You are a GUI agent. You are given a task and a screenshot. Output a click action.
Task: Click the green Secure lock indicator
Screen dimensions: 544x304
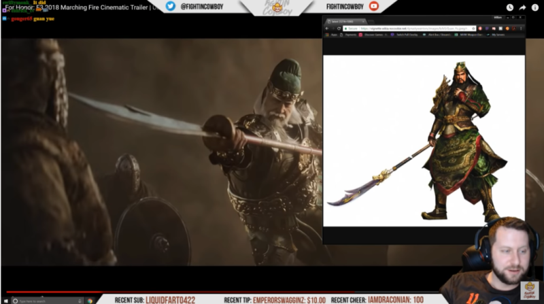pyautogui.click(x=351, y=29)
